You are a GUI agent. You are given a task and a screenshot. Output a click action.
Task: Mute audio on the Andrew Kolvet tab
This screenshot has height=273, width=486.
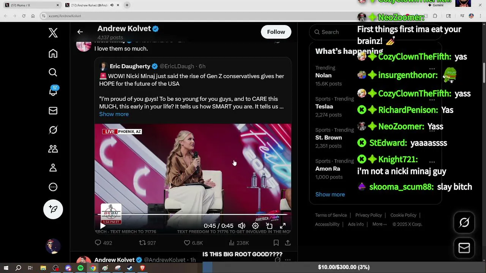[x=112, y=5]
